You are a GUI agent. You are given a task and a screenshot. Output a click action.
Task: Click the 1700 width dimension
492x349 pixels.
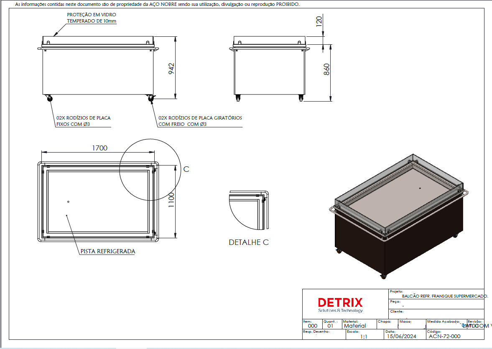99,148
